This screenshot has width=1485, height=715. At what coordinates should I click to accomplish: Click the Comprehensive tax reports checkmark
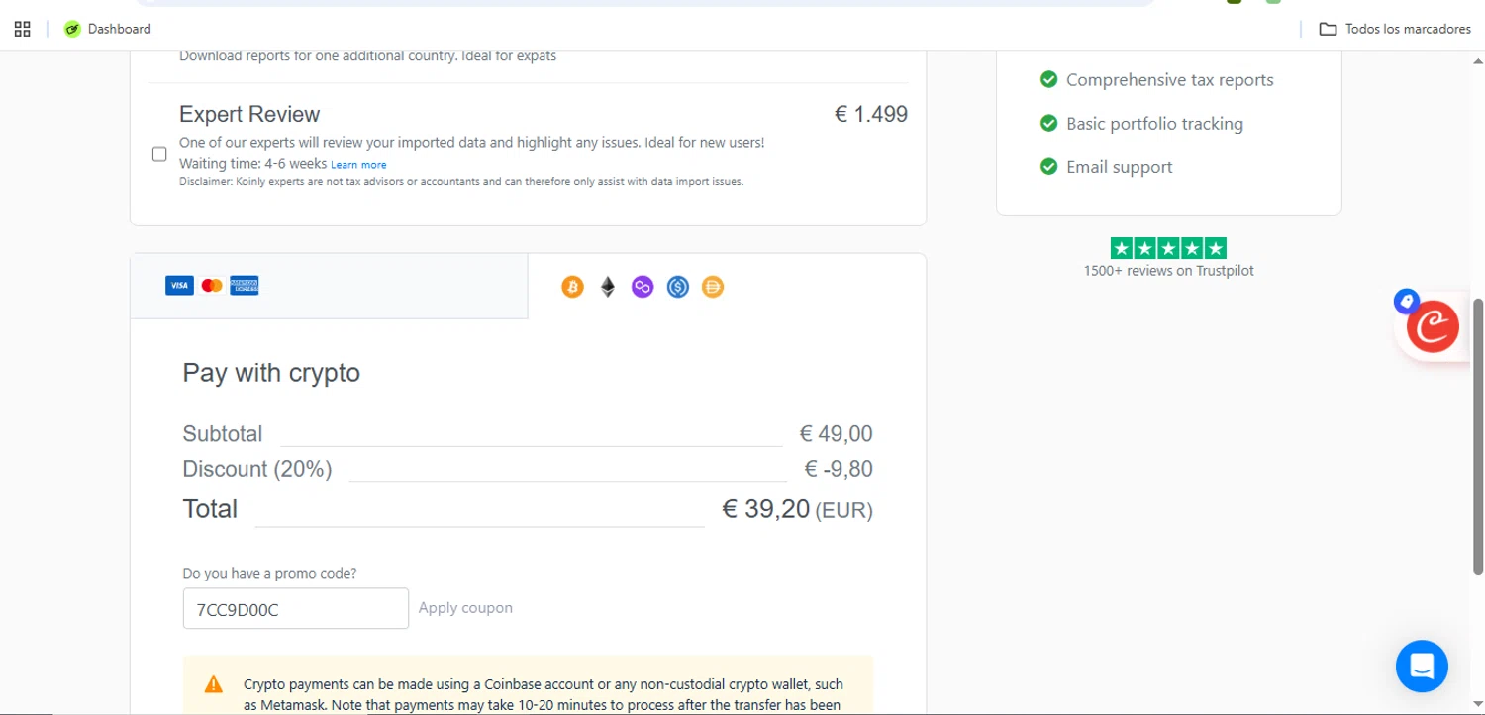tap(1049, 79)
